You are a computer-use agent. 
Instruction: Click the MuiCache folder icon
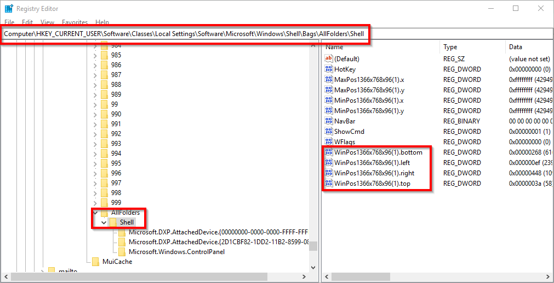[x=95, y=262]
